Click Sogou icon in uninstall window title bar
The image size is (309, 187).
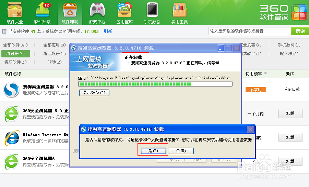pyautogui.click(x=74, y=48)
